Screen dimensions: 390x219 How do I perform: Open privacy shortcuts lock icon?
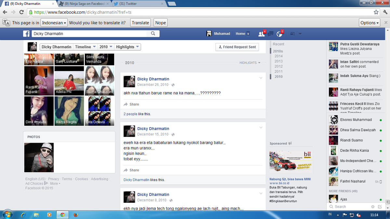[x=292, y=34]
